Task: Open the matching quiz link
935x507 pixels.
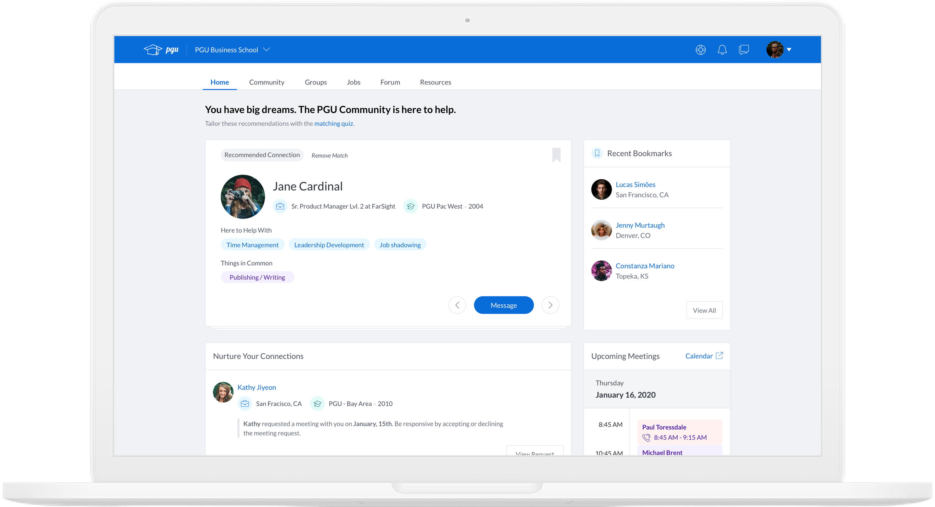Action: coord(334,123)
